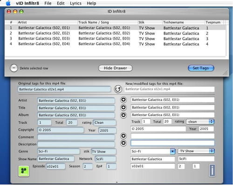Viewport: 233px width, 186px height.
Task: Click the original Genre Sci-Fi field
Action: tap(58, 152)
